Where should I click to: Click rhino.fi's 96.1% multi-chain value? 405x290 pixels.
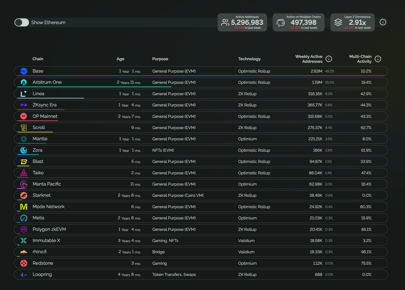pyautogui.click(x=366, y=252)
